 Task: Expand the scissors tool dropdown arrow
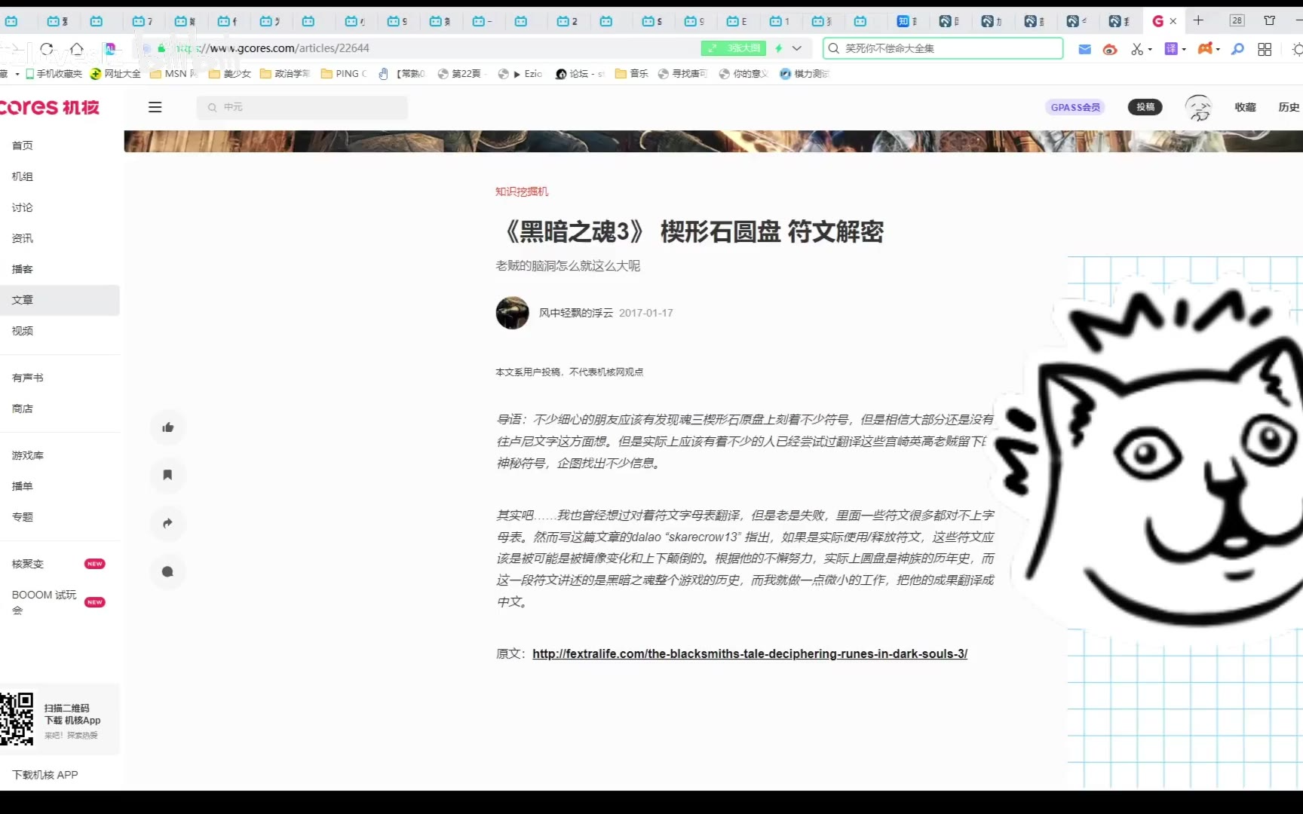tap(1150, 50)
